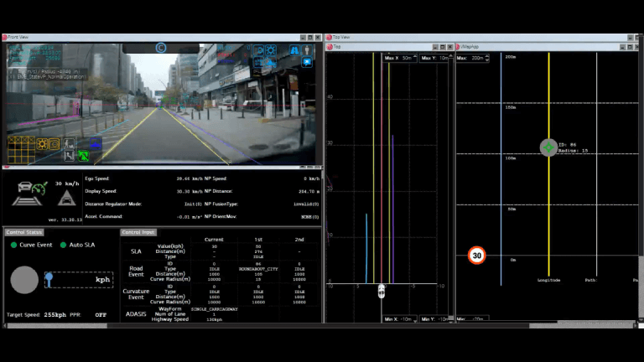The image size is (644, 362).
Task: Select the Control Input tab
Action: click(138, 232)
